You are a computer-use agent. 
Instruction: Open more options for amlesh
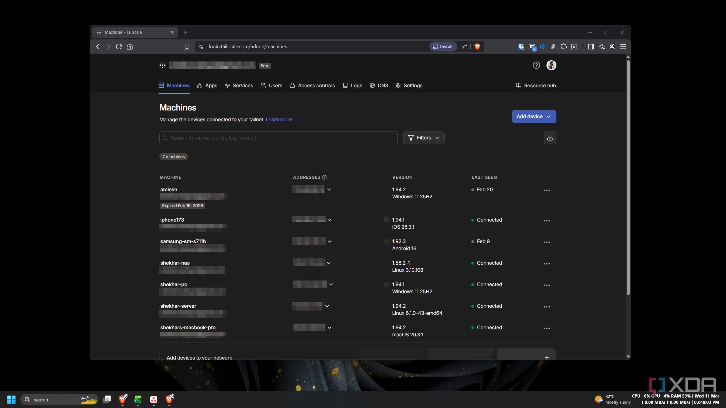546,190
